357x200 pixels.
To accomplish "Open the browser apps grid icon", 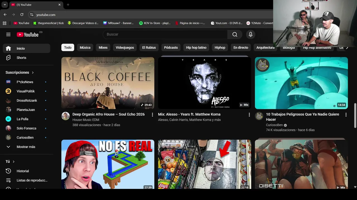I will [4, 23].
